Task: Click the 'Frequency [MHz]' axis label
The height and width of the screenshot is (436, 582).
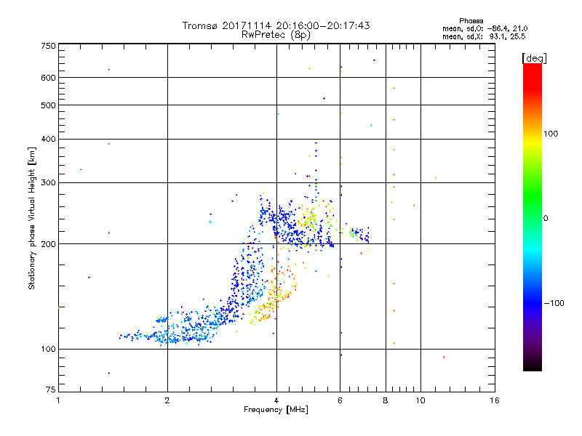Action: (x=276, y=409)
